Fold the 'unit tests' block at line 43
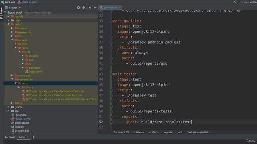 coord(112,74)
